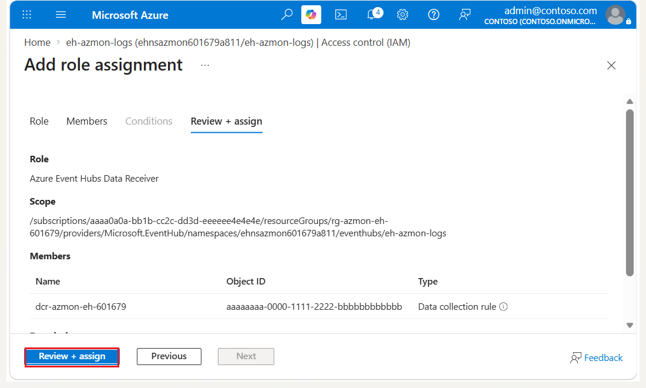Show info for Data collection rule type
This screenshot has height=388, width=646.
(x=503, y=306)
